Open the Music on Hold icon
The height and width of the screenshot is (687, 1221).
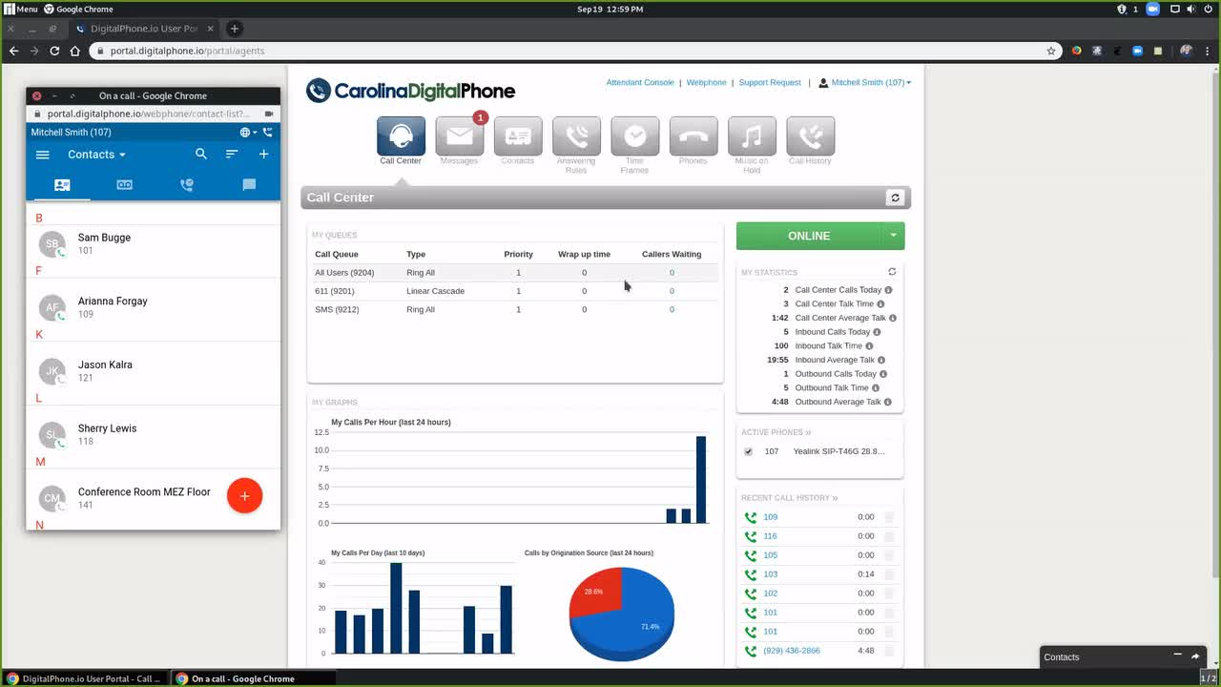[752, 136]
